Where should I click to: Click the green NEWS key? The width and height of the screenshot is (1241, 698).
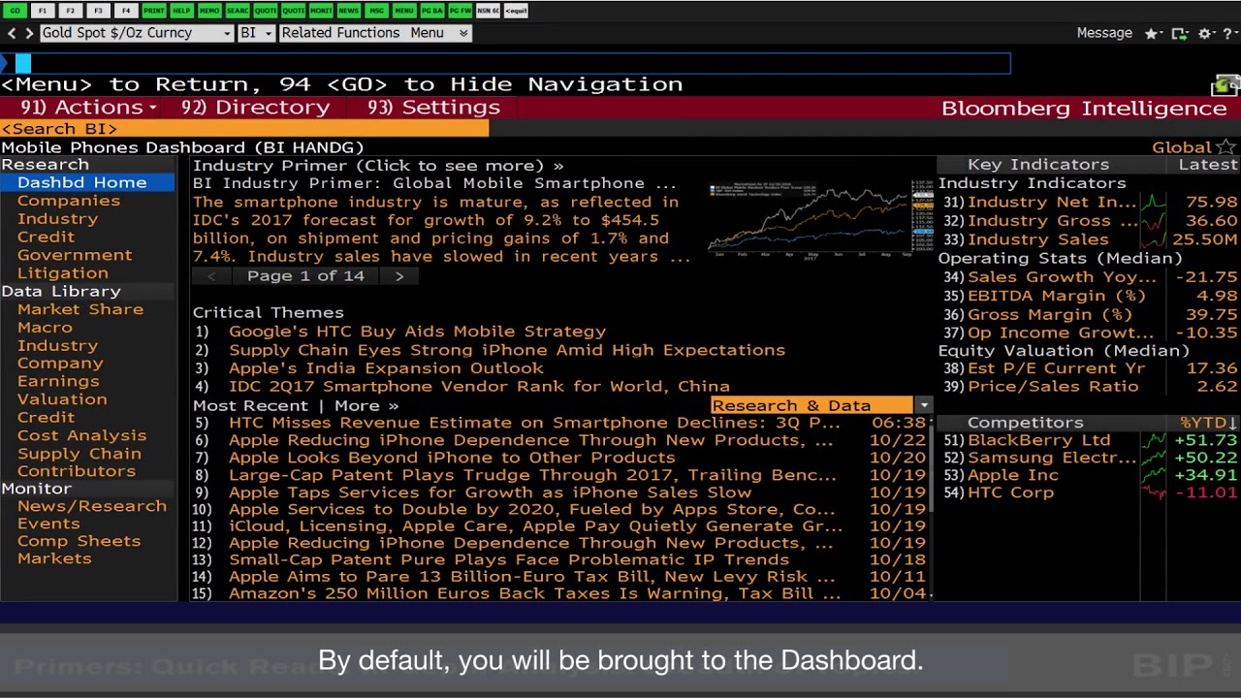tap(348, 11)
